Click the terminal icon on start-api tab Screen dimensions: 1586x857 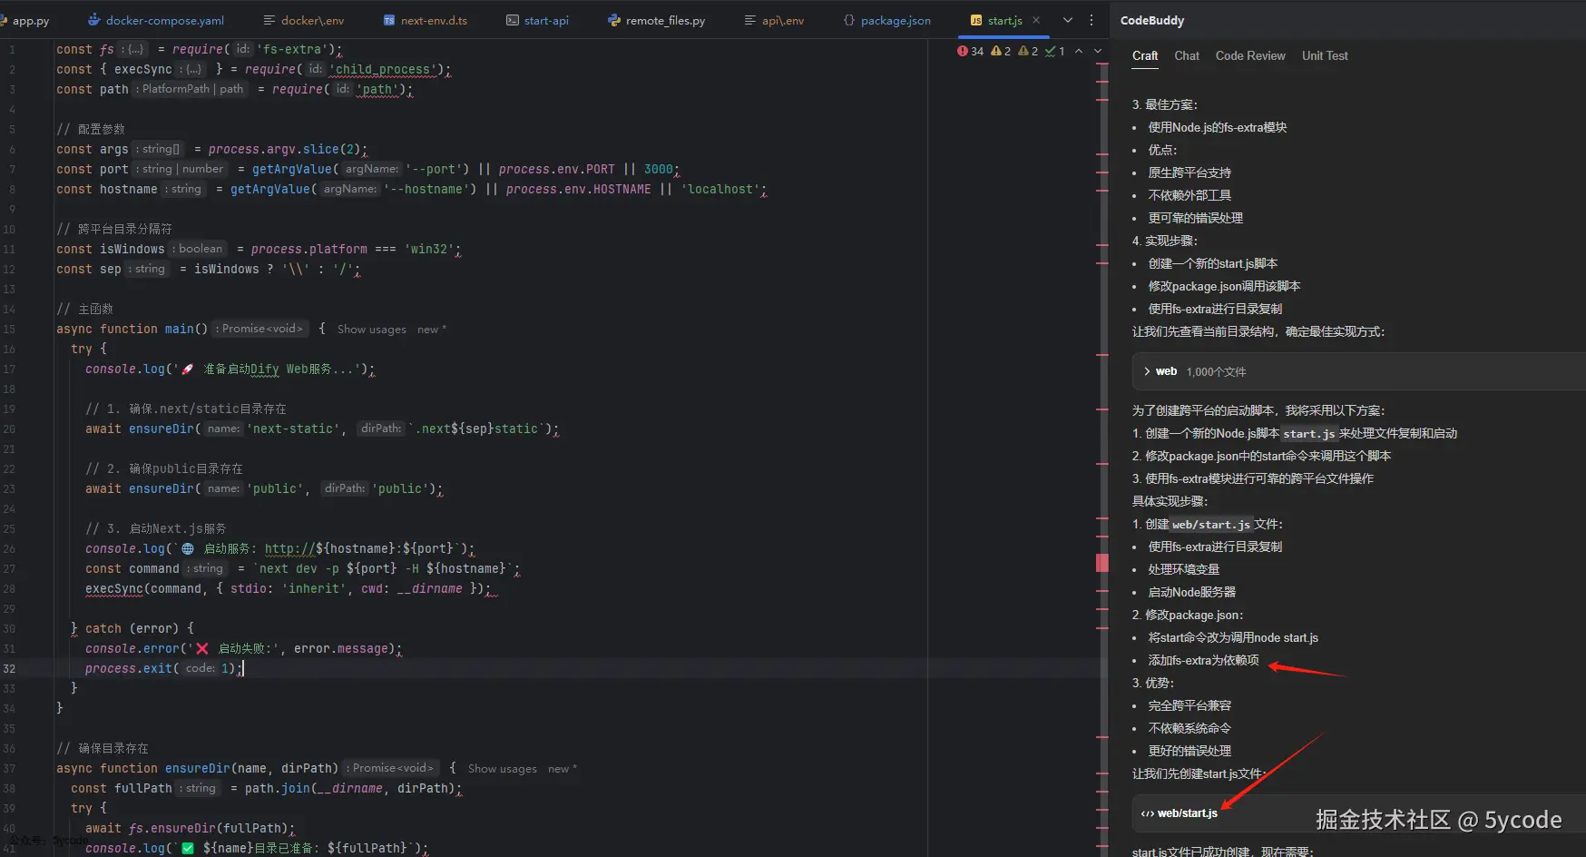[513, 20]
